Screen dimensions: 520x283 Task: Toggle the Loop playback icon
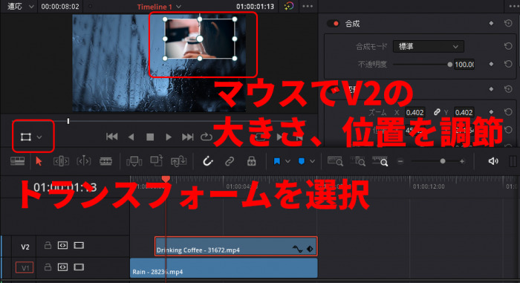206,137
